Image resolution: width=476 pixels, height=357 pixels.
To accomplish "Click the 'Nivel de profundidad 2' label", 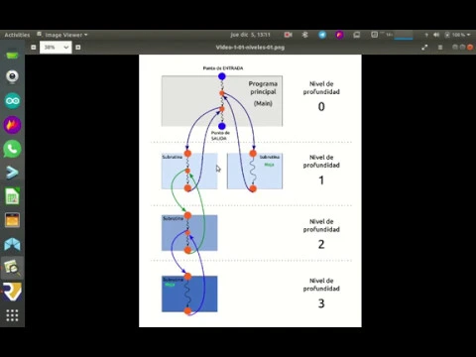I will pos(321,234).
